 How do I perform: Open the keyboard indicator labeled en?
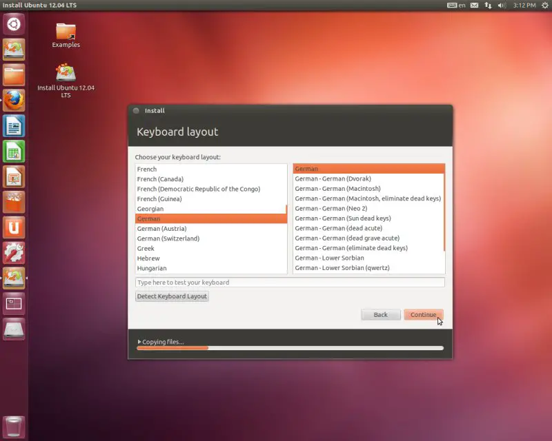(456, 6)
